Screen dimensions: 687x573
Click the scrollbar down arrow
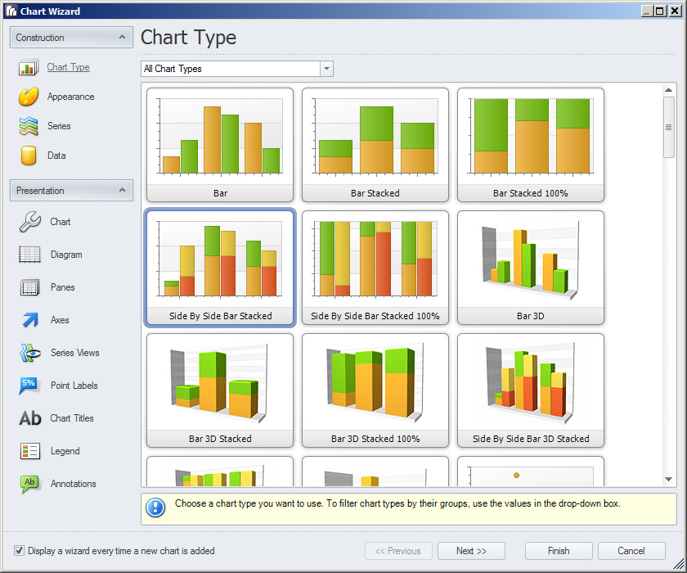coord(669,479)
